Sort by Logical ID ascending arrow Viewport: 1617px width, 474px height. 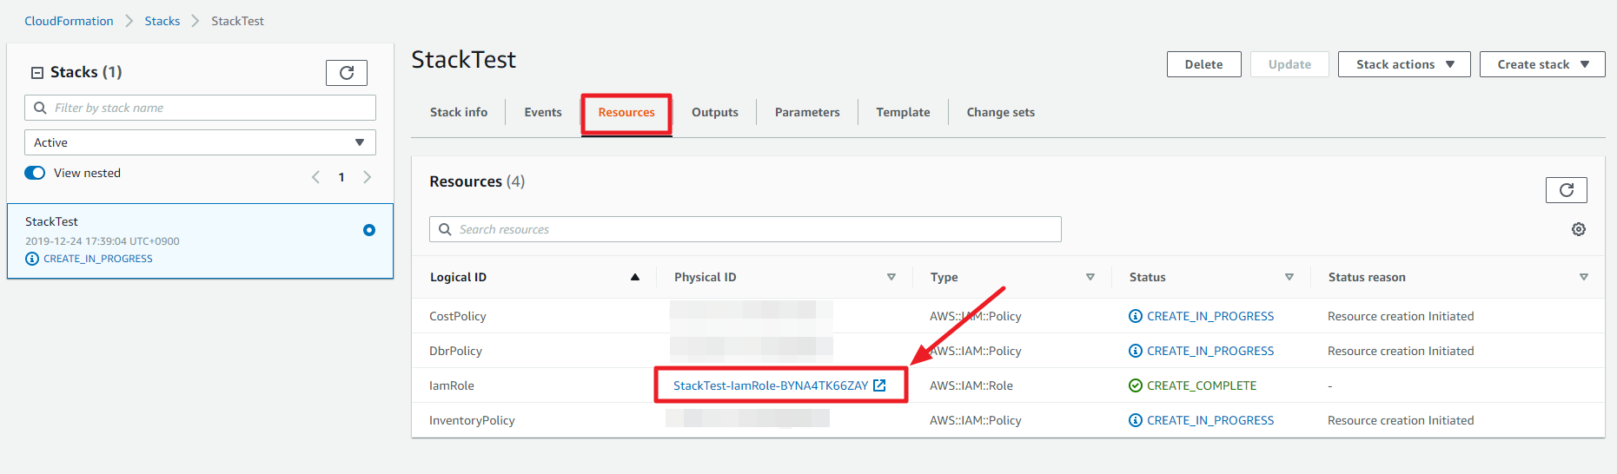[635, 277]
